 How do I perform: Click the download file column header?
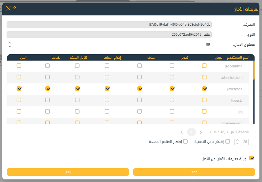click(78, 57)
